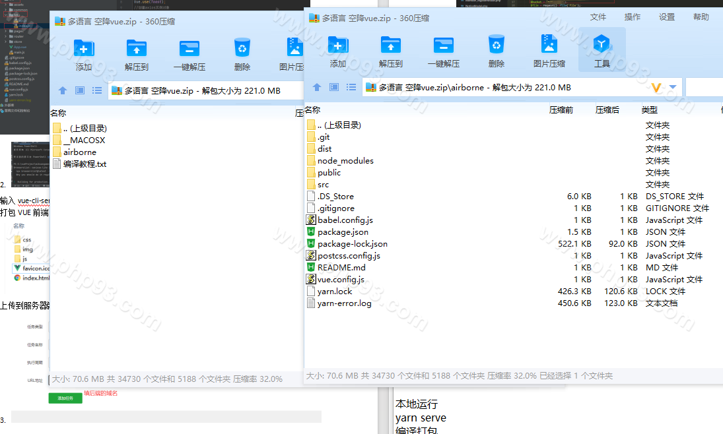Open the 文件 menu
The image size is (723, 434).
click(598, 17)
